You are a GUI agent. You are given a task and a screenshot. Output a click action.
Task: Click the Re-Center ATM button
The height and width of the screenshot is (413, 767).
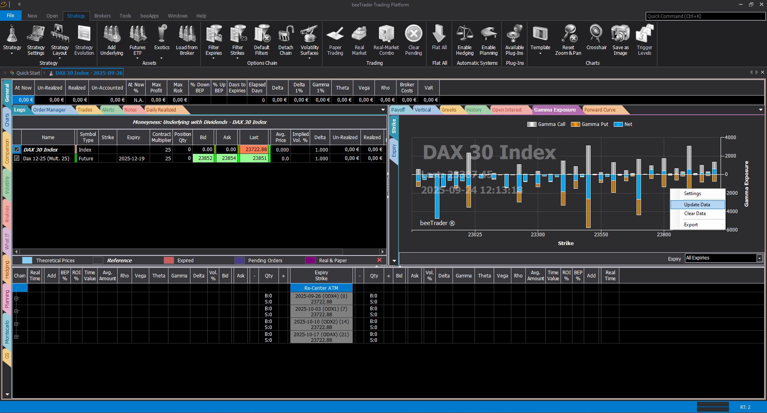pyautogui.click(x=321, y=288)
